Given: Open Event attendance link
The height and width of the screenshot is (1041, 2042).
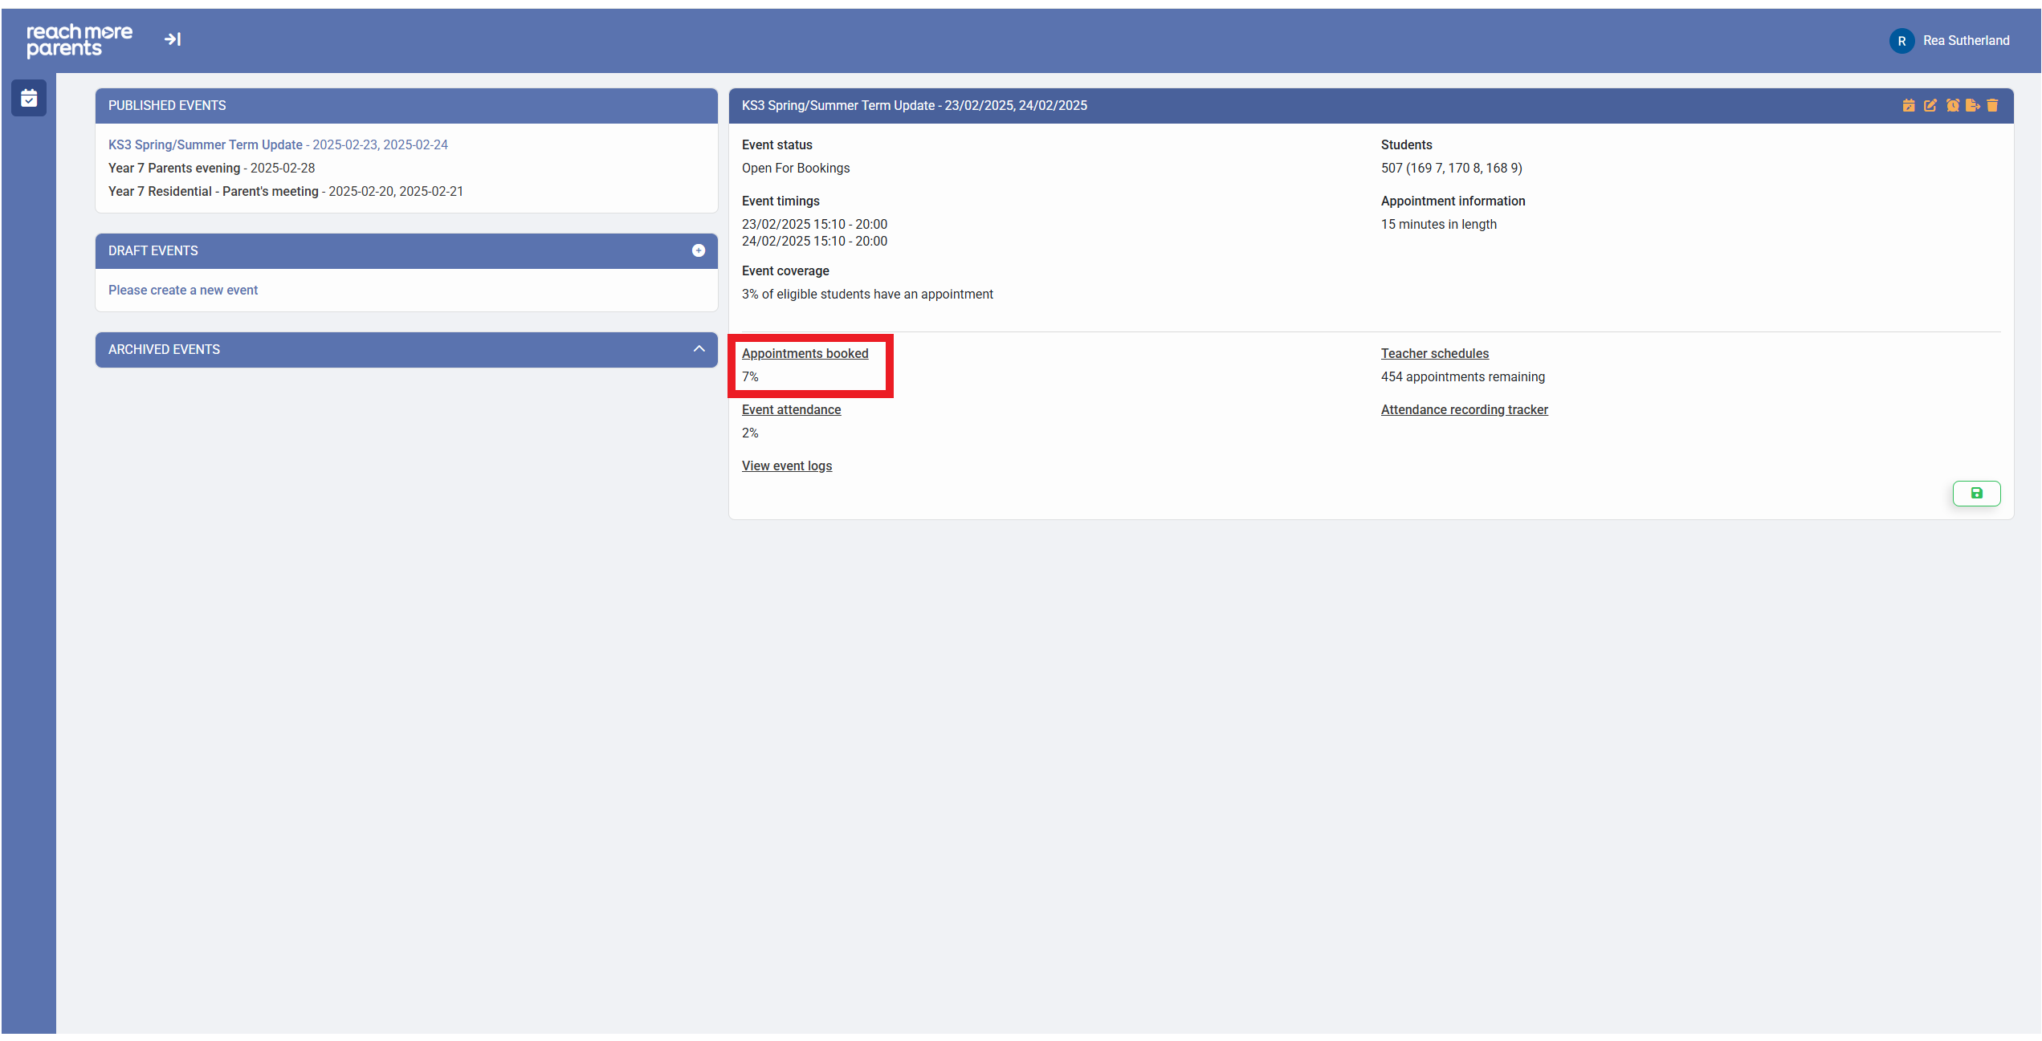Looking at the screenshot, I should tap(791, 410).
